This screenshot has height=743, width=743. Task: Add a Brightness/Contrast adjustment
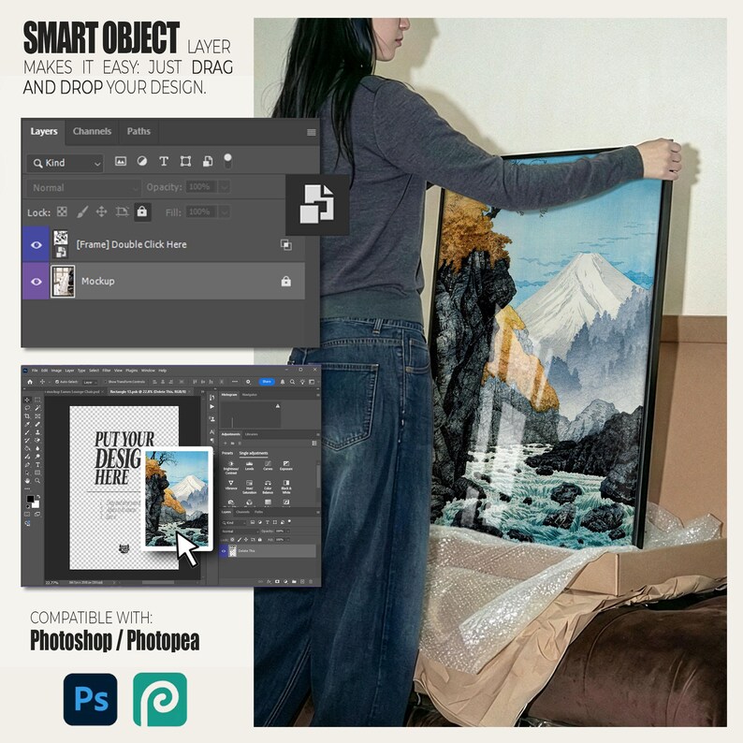(231, 467)
